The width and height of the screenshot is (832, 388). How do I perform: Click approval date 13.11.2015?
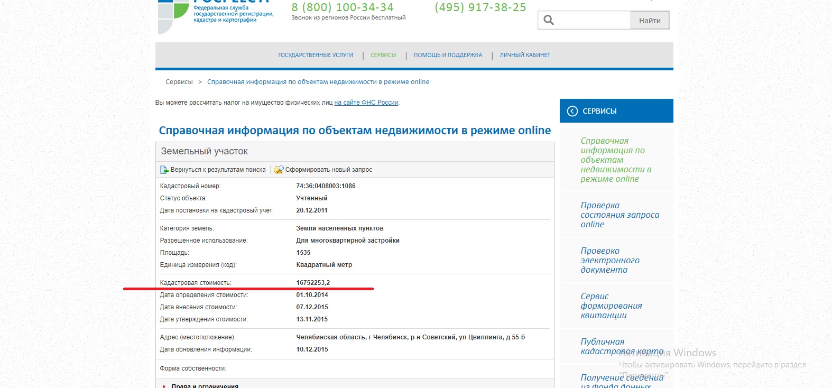pyautogui.click(x=312, y=319)
